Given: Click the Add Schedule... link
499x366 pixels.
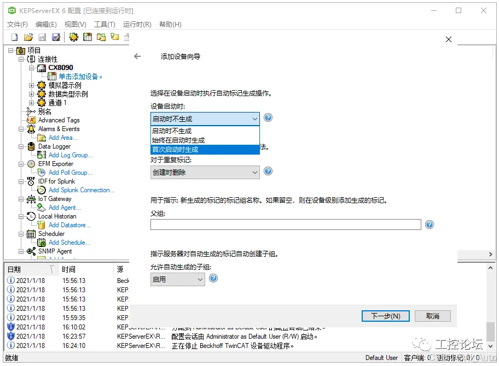Looking at the screenshot, I should click(69, 243).
